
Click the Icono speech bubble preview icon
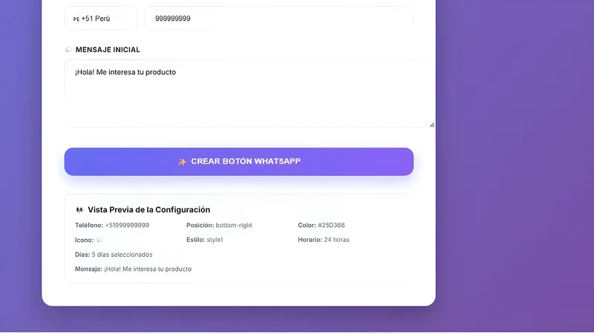click(x=99, y=240)
